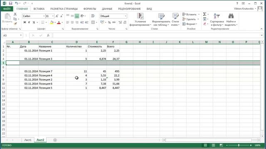Open Условное форматирование menu
The width and height of the screenshot is (266, 149).
tap(140, 19)
